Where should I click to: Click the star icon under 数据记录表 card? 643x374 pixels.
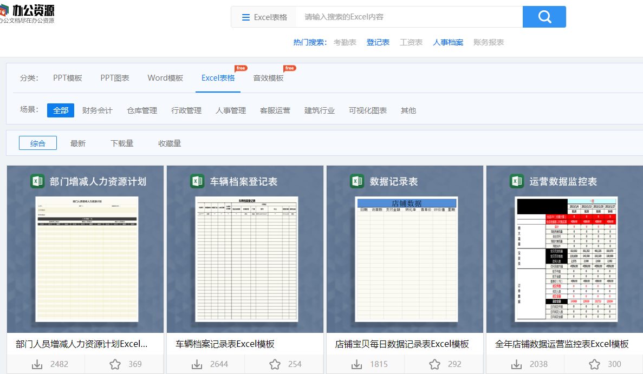[434, 364]
